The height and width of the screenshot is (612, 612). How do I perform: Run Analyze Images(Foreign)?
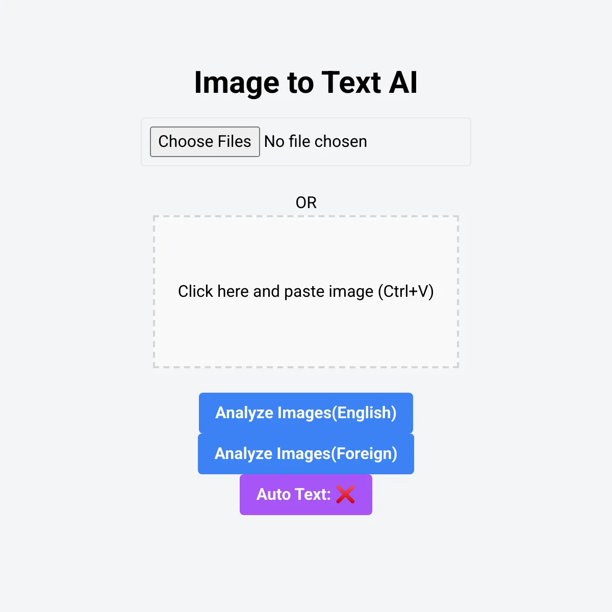point(306,453)
